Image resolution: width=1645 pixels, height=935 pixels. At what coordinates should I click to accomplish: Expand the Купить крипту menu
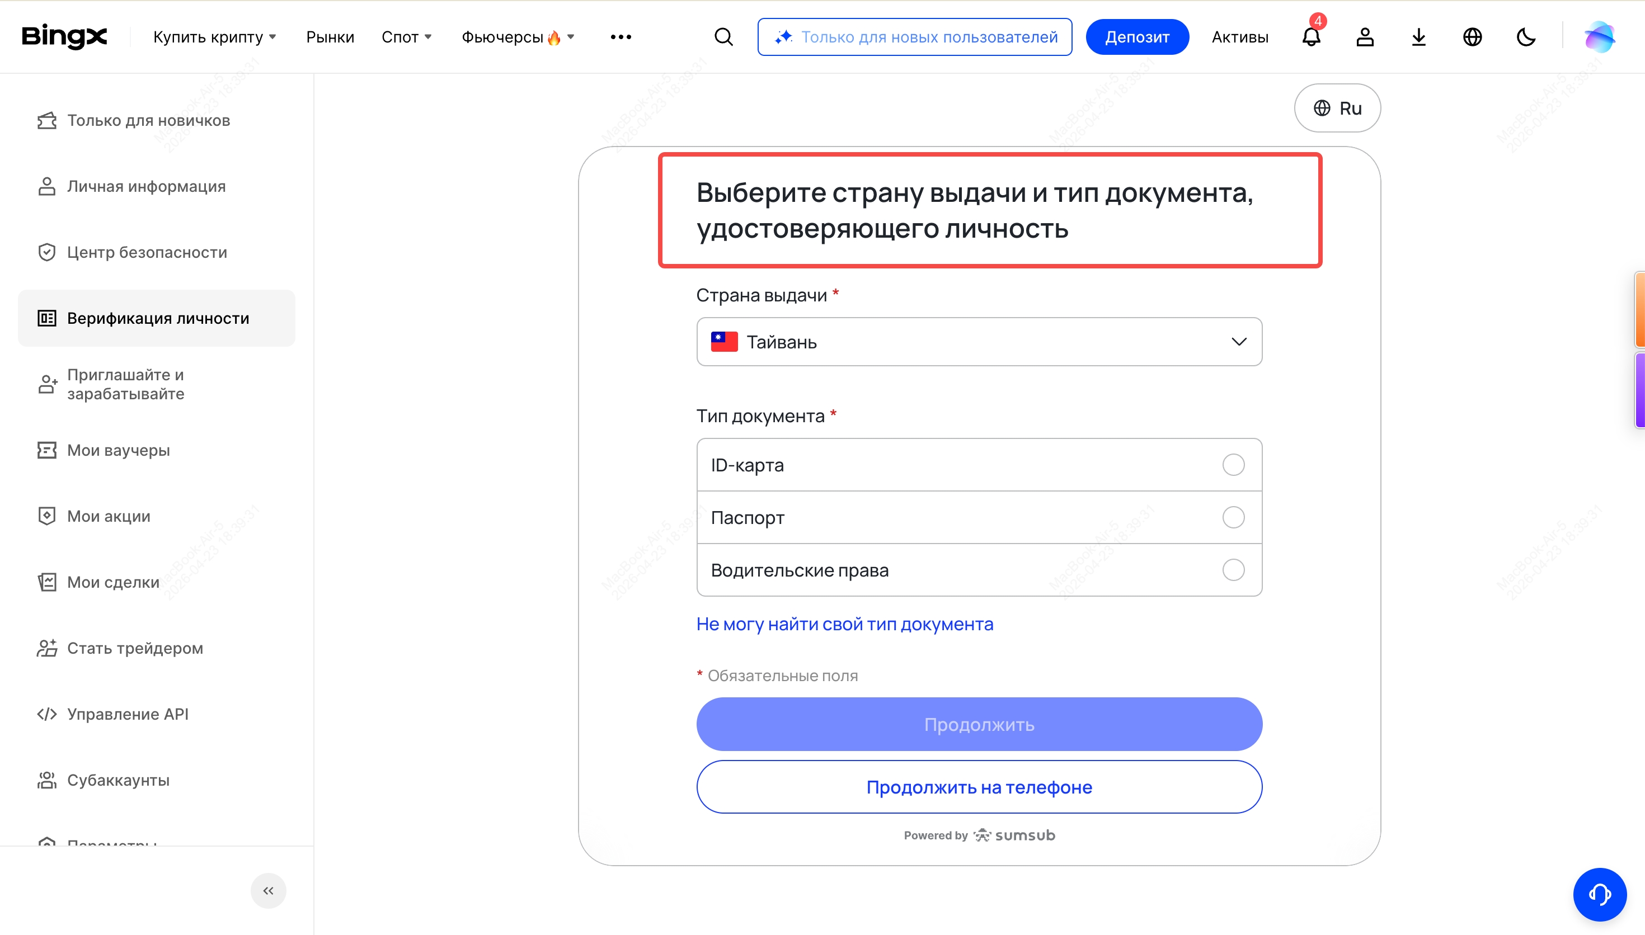(214, 37)
